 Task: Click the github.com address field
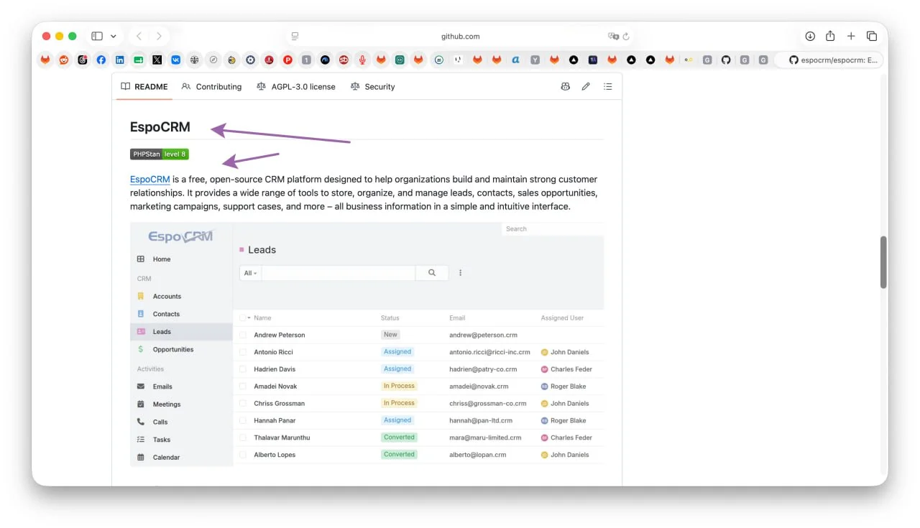pos(460,36)
